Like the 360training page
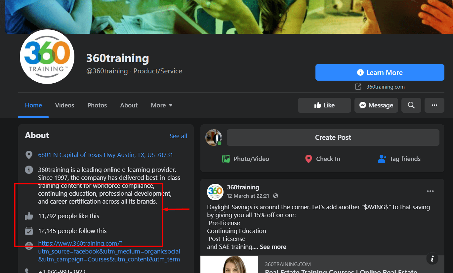The width and height of the screenshot is (453, 273). coord(324,105)
